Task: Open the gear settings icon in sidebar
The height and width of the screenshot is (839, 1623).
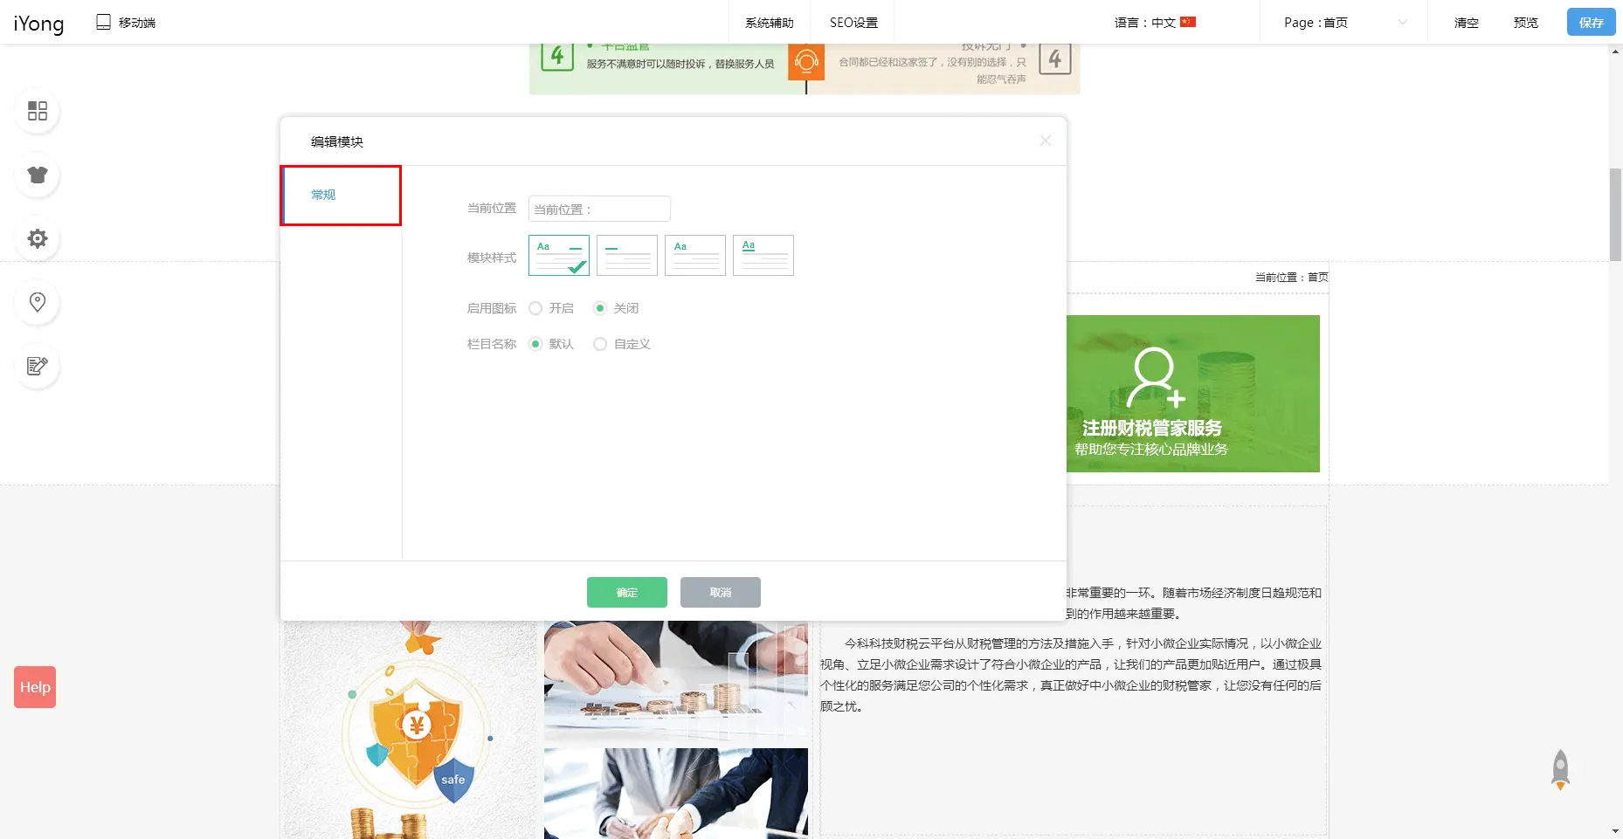Action: click(x=38, y=238)
